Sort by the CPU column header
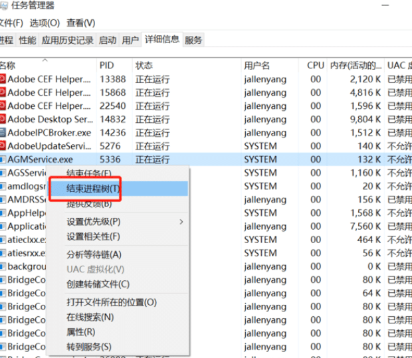Viewport: 412px width, 358px height. tap(313, 65)
